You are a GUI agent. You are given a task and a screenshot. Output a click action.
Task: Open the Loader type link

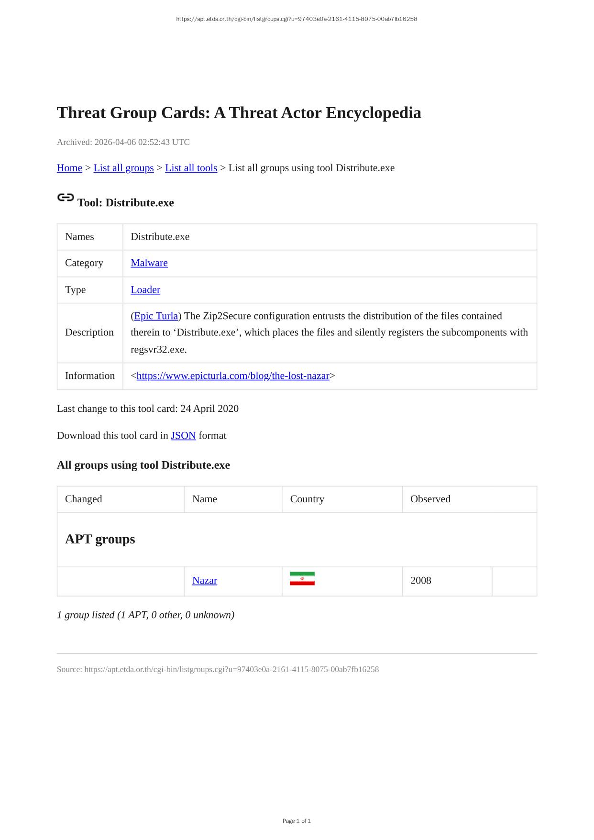coord(145,290)
